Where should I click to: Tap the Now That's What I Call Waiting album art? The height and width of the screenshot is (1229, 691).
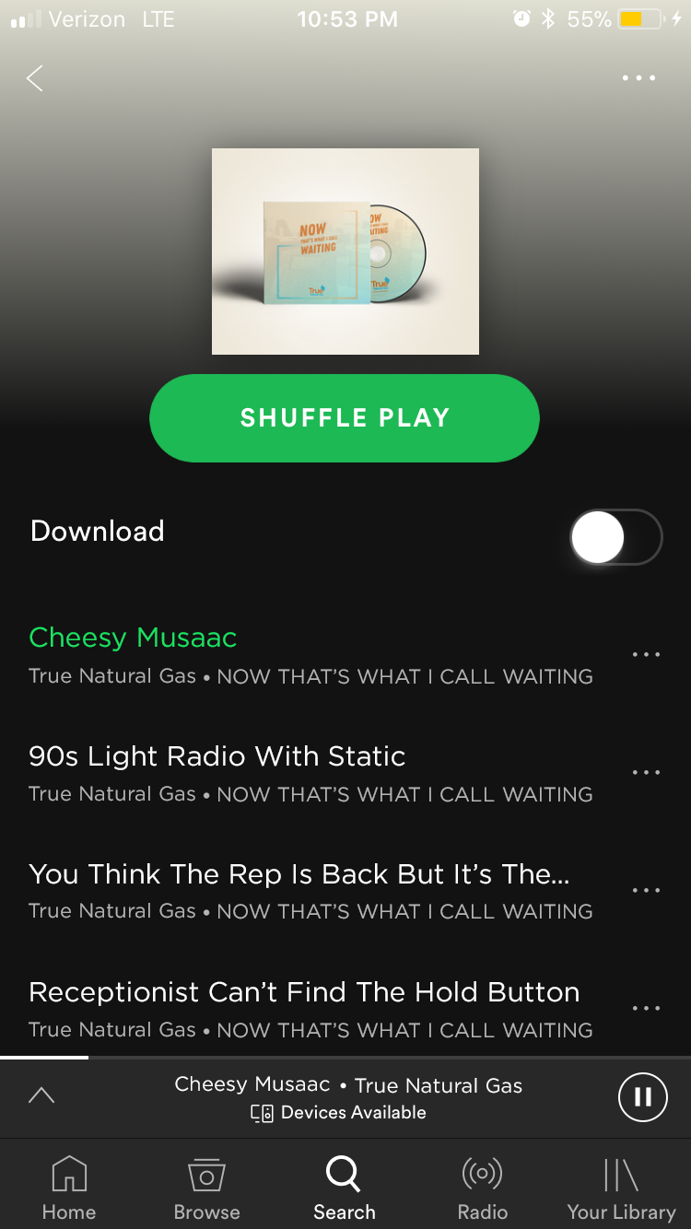click(x=345, y=252)
